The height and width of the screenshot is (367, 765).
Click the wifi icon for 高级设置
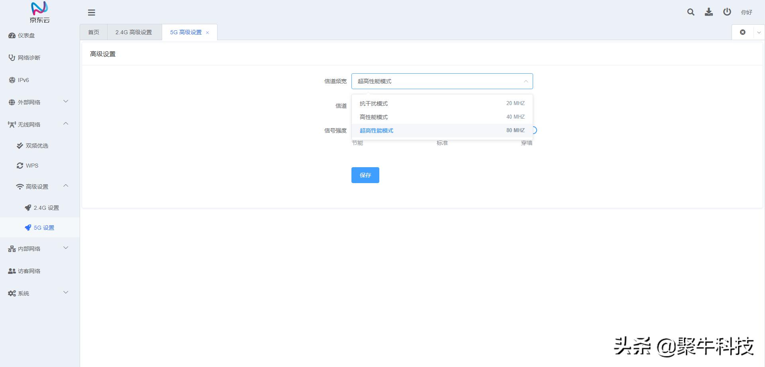click(x=20, y=187)
